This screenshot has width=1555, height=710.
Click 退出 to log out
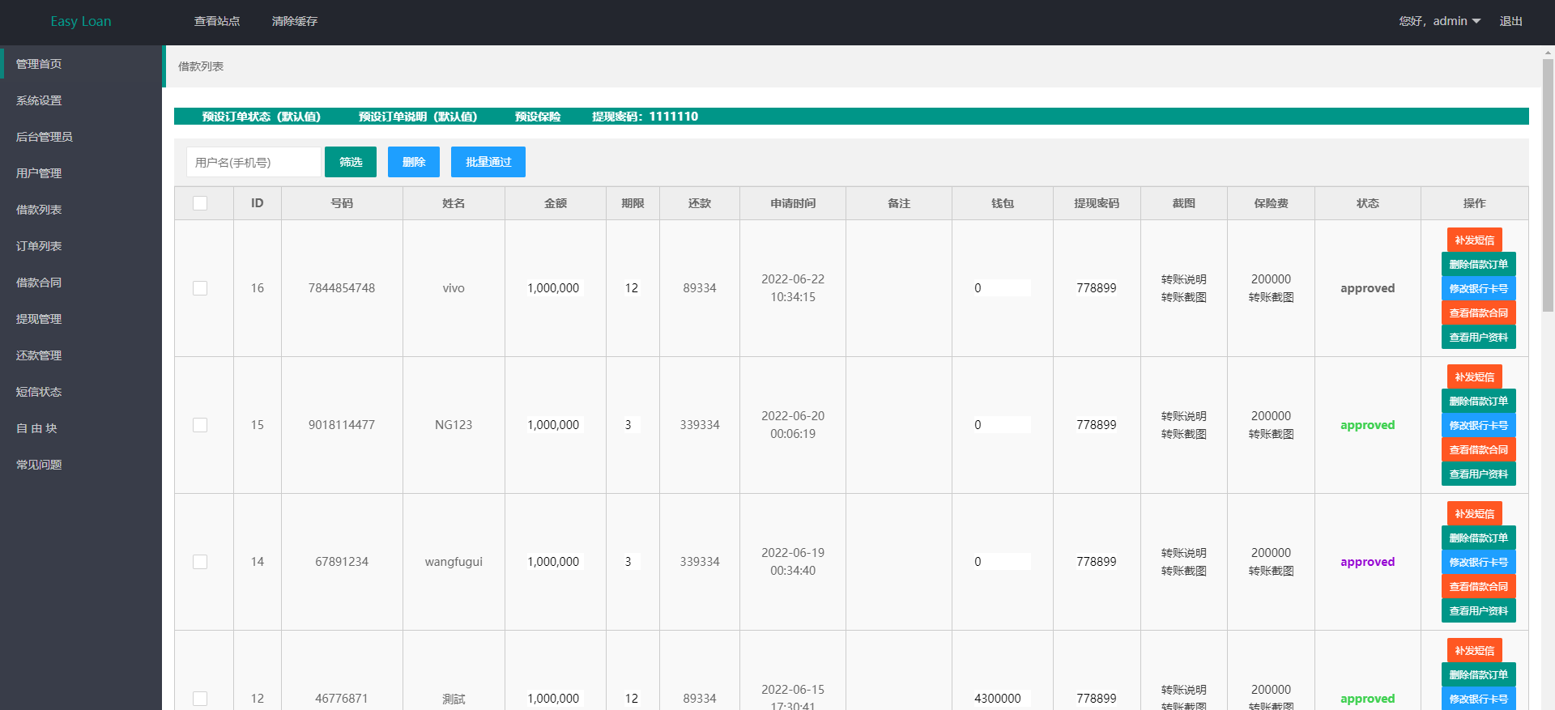pos(1510,21)
